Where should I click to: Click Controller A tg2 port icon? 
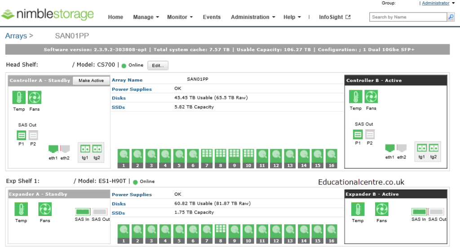coord(97,149)
